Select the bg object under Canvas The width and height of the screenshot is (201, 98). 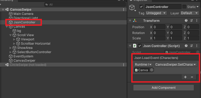(x=19, y=31)
